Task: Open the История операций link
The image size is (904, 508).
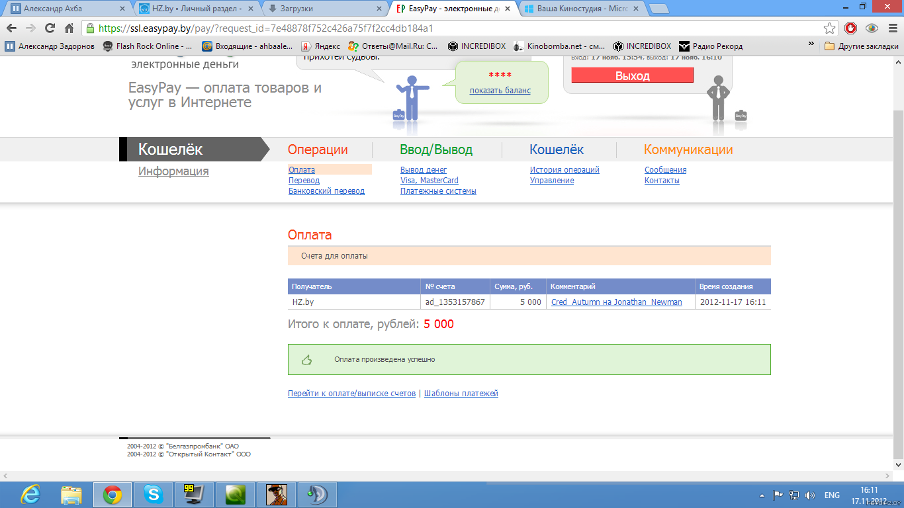Action: pyautogui.click(x=565, y=170)
